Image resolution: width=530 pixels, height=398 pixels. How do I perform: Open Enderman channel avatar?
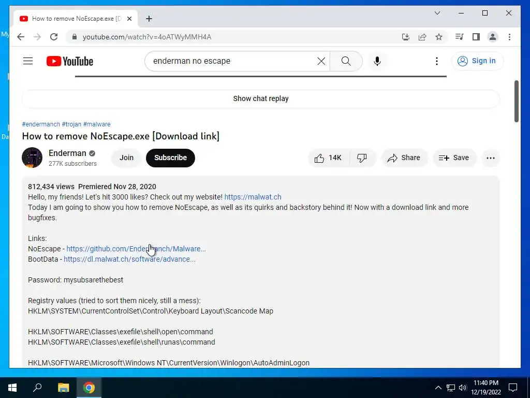tap(32, 158)
